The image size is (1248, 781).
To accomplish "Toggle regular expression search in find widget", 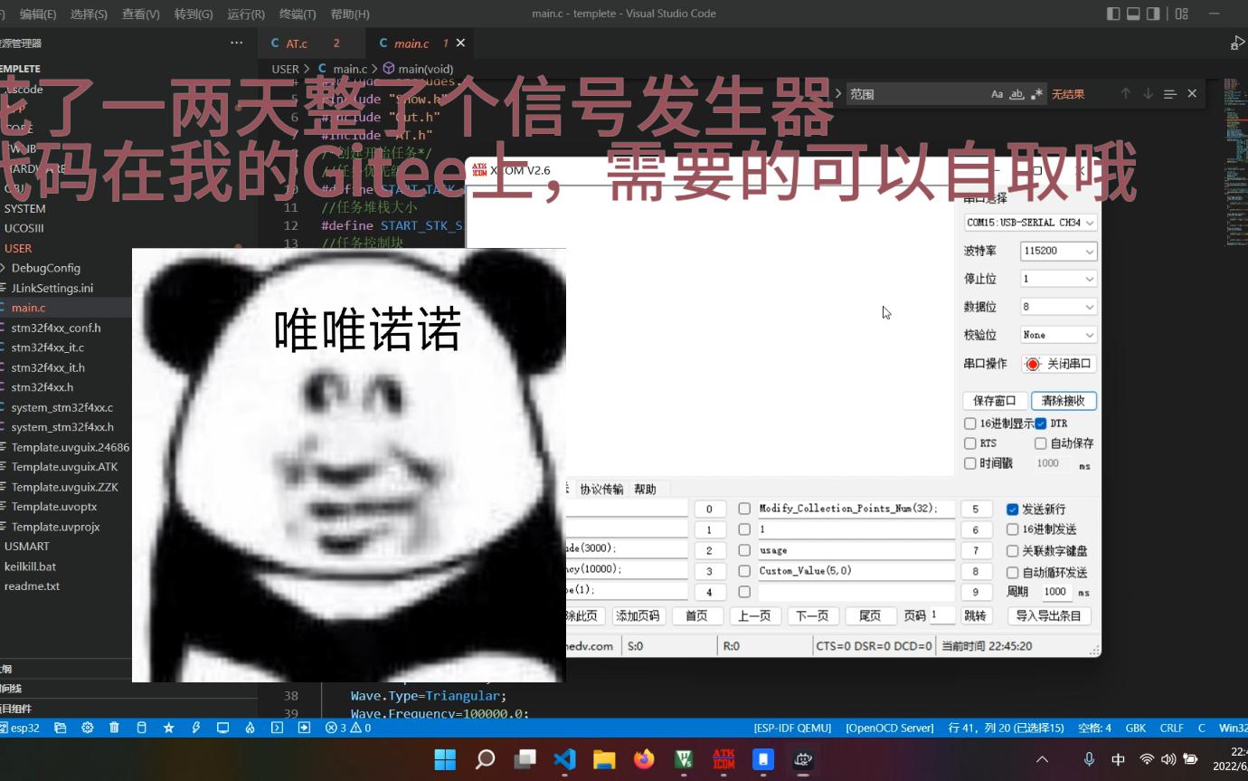I will (1036, 94).
